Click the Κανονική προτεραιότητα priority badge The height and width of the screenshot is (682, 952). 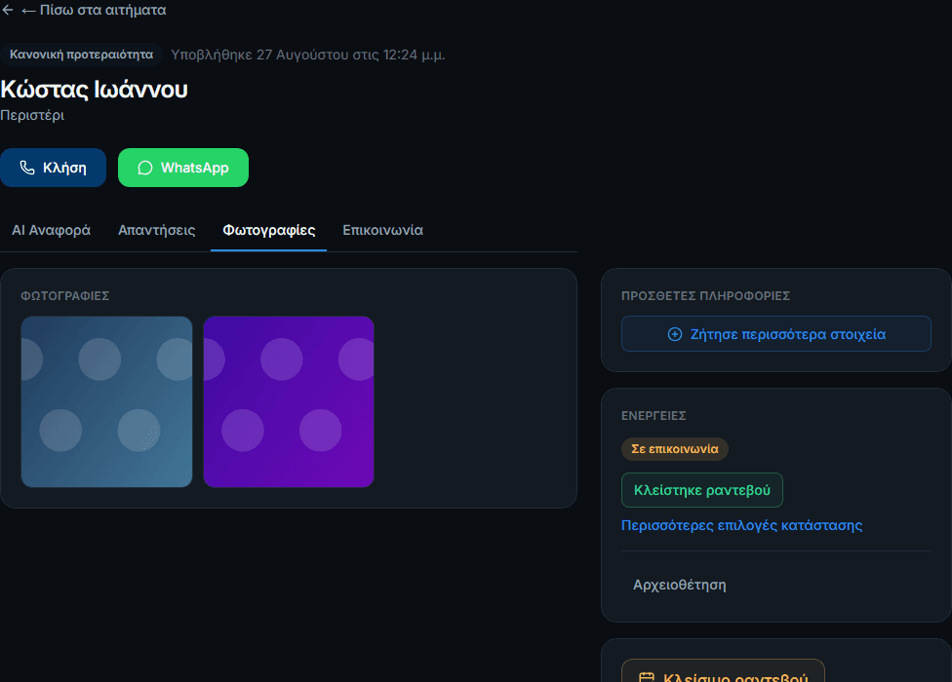click(81, 55)
